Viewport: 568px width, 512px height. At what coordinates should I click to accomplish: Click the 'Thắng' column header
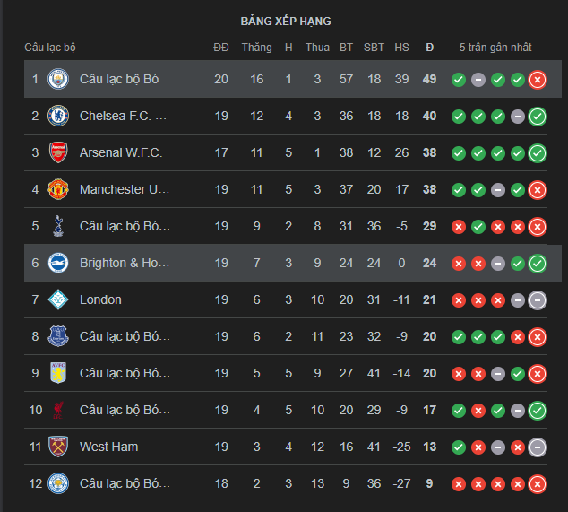pos(256,48)
